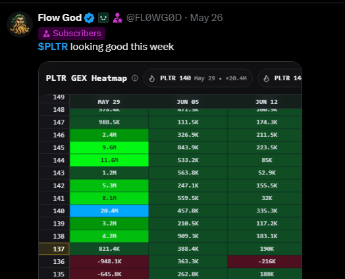
Task: Click the PLTR GEX Heatmap title
Action: pos(86,78)
